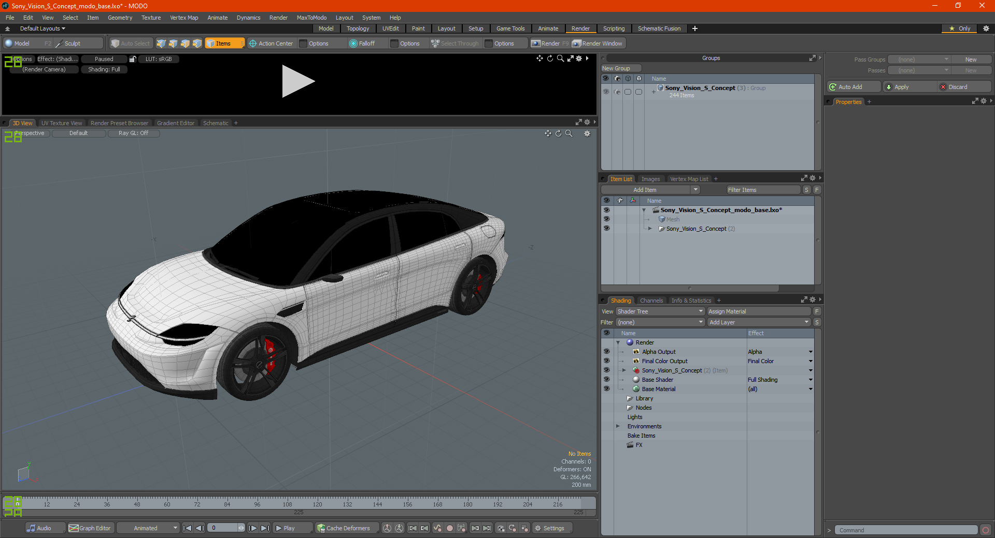The image size is (995, 538).
Task: Start playback with the Play button
Action: click(292, 528)
